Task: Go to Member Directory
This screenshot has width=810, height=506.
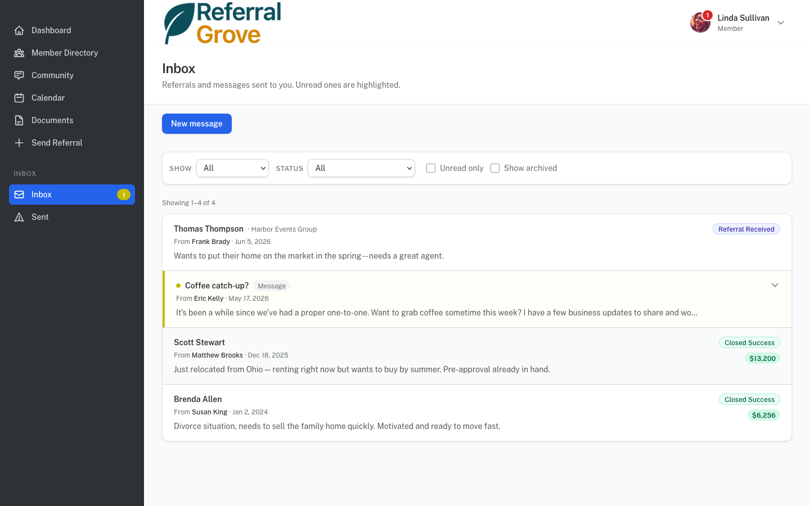Action: point(72,53)
